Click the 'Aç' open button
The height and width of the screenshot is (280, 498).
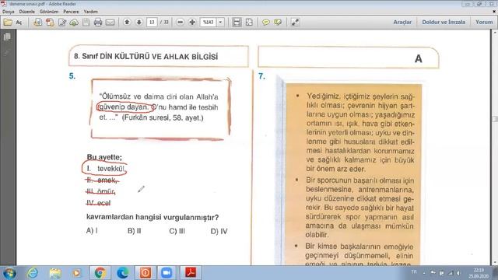point(19,23)
